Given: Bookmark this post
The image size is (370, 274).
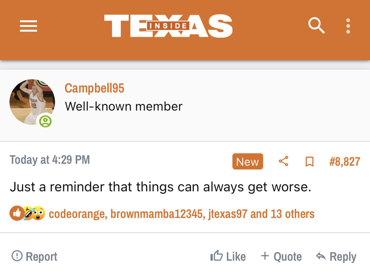Looking at the screenshot, I should (x=309, y=162).
